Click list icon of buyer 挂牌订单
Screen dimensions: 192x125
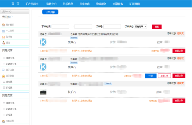4,58
